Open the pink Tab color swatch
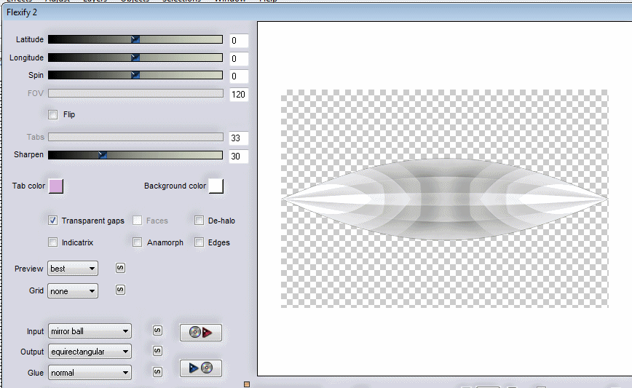The height and width of the screenshot is (388, 632). (56, 186)
